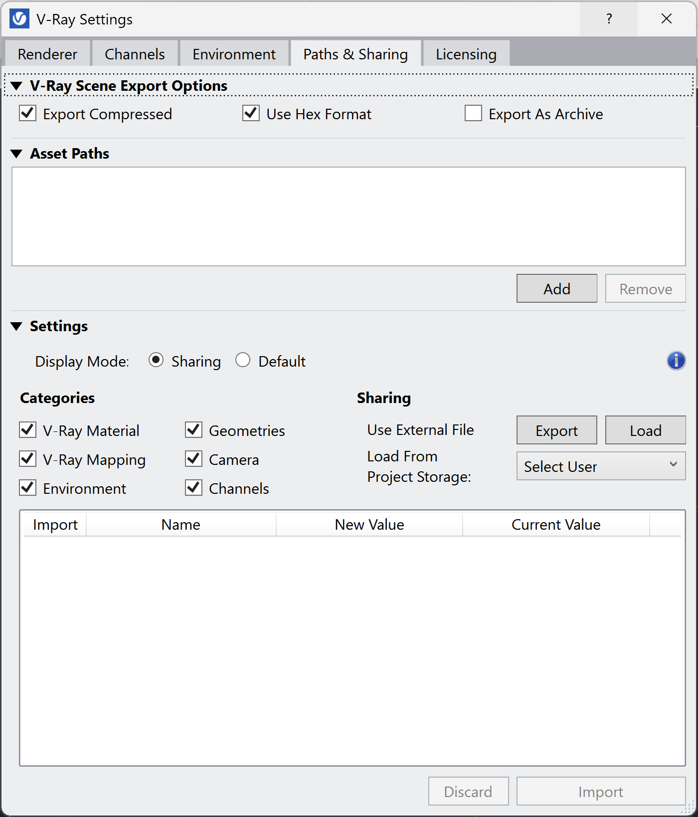Image resolution: width=698 pixels, height=817 pixels.
Task: Click the Name column header
Action: pyautogui.click(x=181, y=524)
